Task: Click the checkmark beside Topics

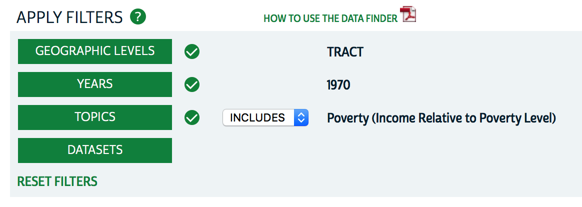Action: click(192, 117)
